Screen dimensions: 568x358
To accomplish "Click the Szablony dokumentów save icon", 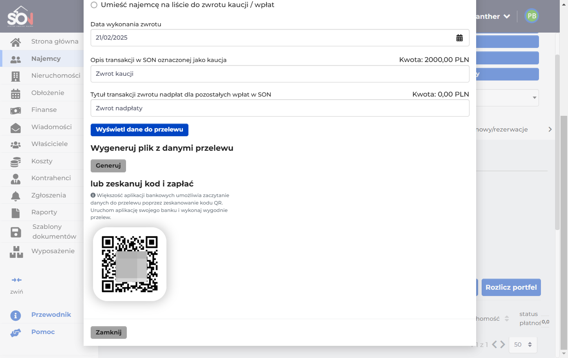I will click(x=16, y=232).
